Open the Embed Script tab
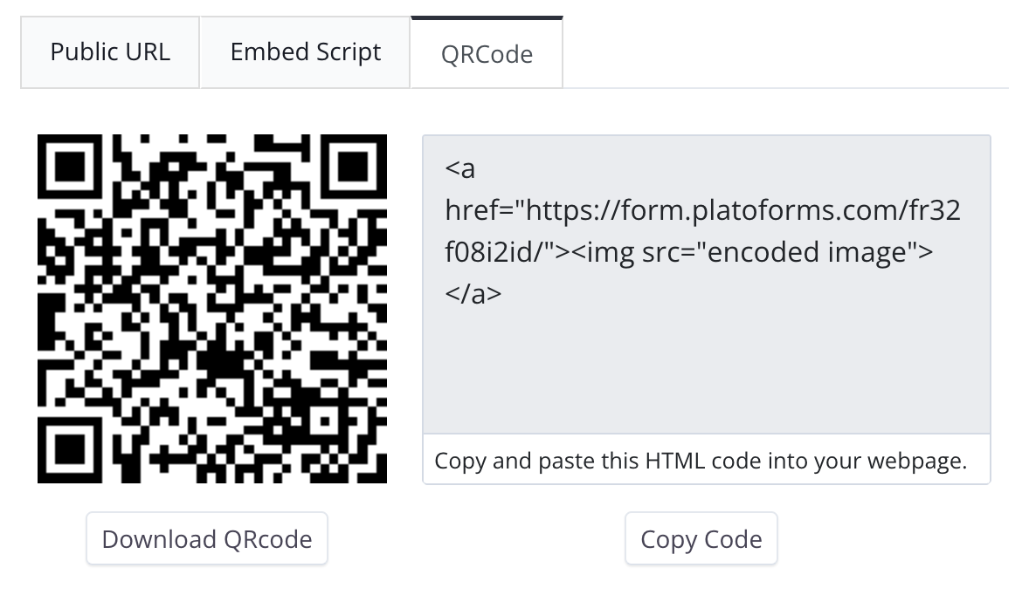The width and height of the screenshot is (1029, 602). 305,51
